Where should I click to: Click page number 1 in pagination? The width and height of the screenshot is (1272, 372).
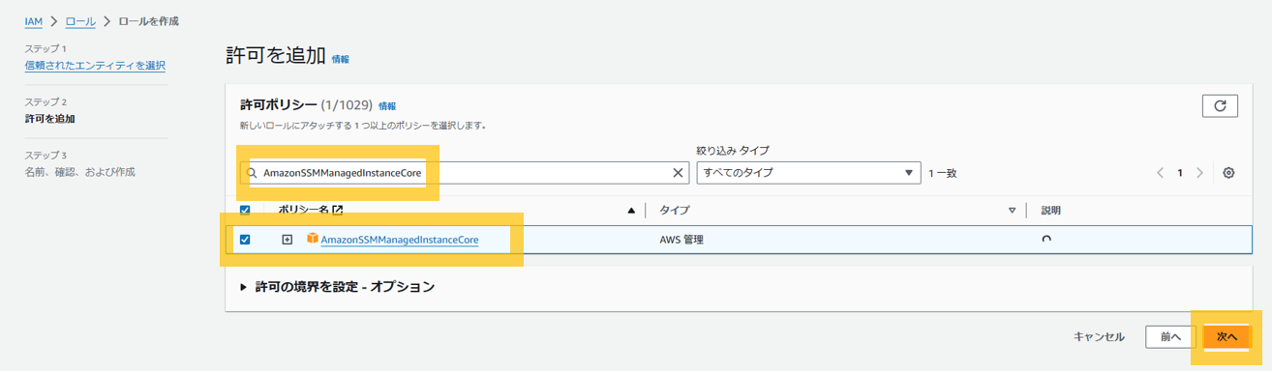pos(1180,173)
